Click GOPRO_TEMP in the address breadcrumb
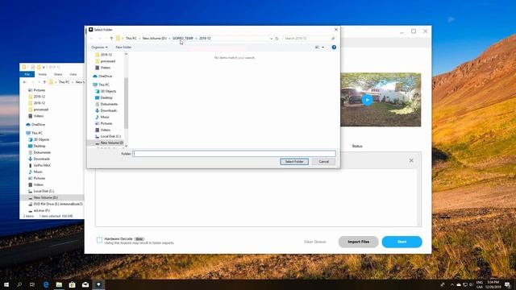 tap(183, 39)
